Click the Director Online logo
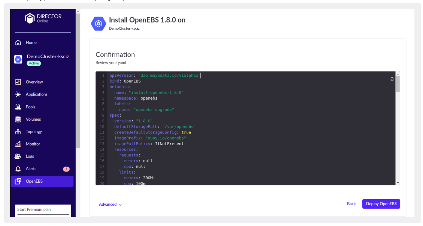Image resolution: width=423 pixels, height=226 pixels. (x=43, y=18)
